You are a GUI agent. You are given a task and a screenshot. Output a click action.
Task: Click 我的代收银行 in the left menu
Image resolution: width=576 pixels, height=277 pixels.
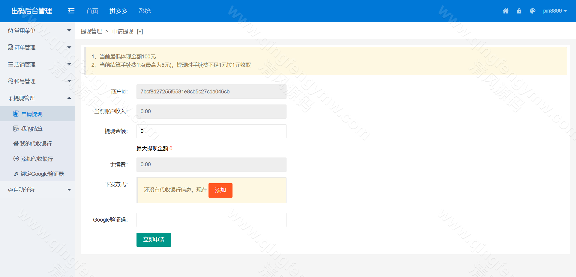[x=35, y=143]
